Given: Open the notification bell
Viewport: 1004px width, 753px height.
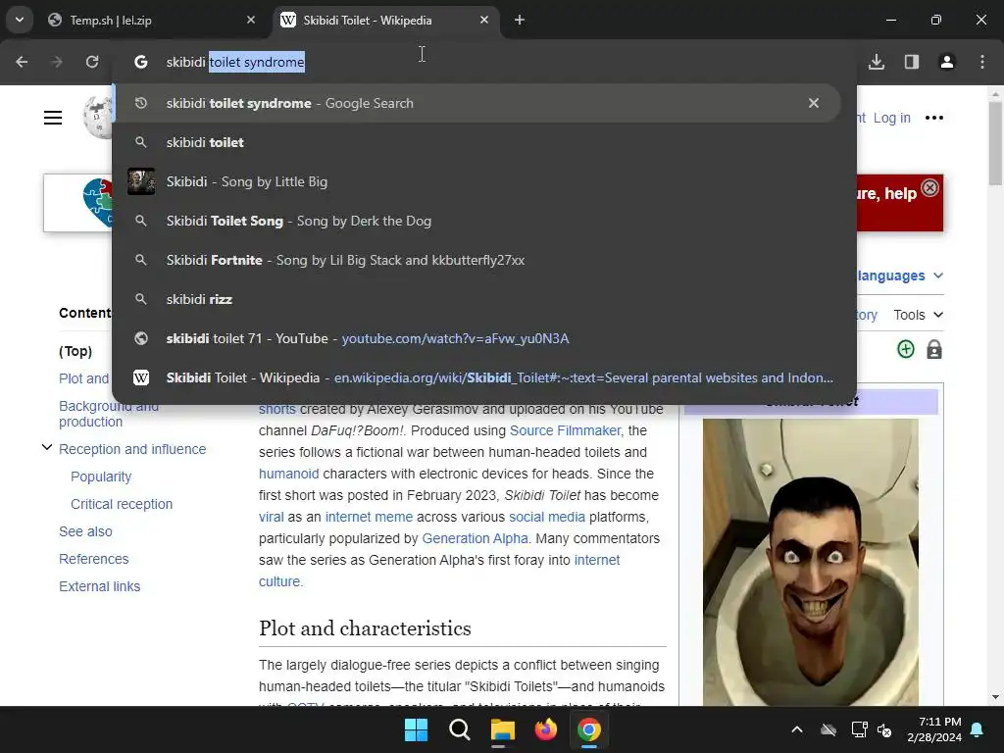Looking at the screenshot, I should (x=978, y=729).
